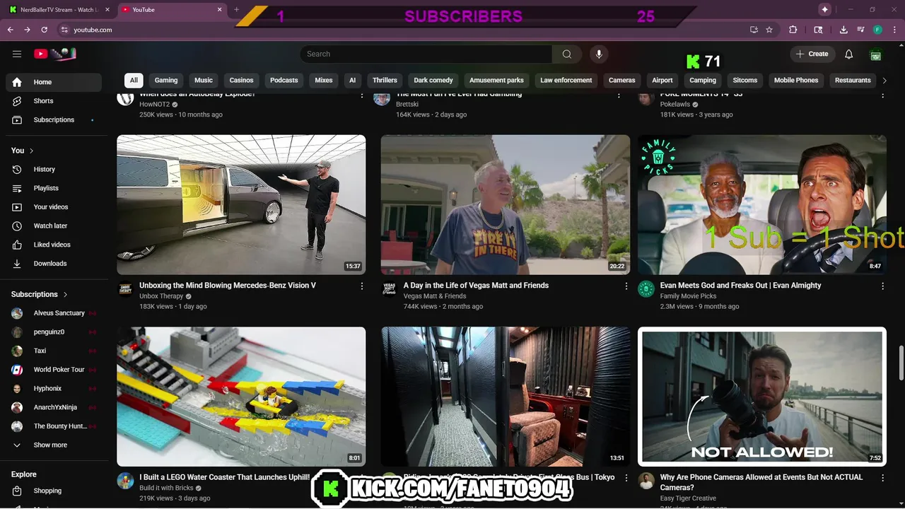Open Subscriptions in sidebar
Screen dimensions: 905x509
tap(54, 120)
